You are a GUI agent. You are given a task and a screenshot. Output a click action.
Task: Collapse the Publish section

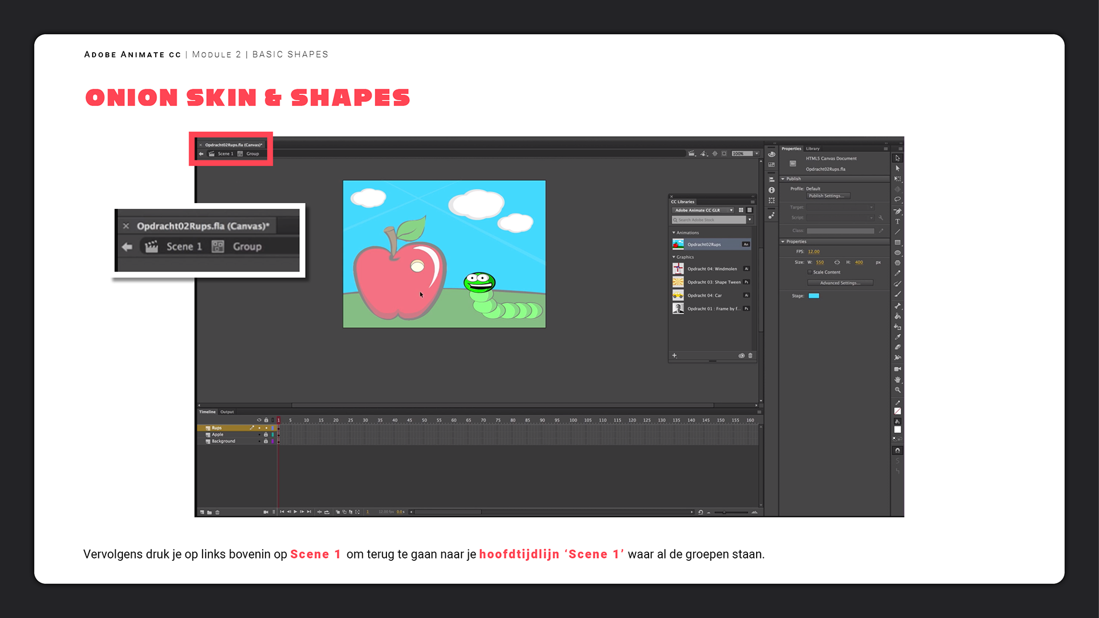[x=783, y=179]
